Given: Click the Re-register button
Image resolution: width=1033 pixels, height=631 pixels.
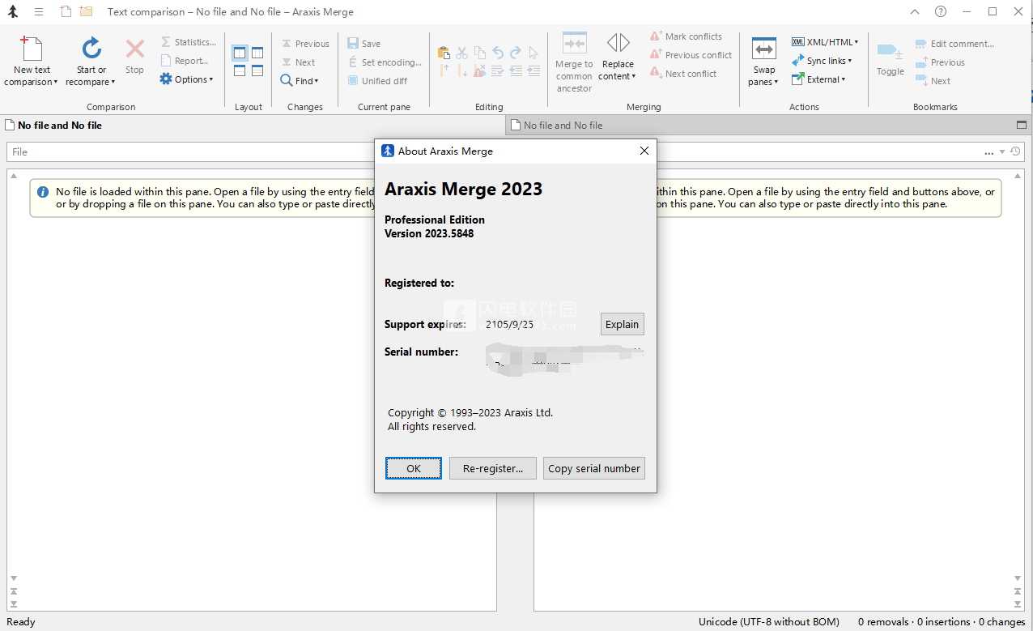Looking at the screenshot, I should click(493, 468).
